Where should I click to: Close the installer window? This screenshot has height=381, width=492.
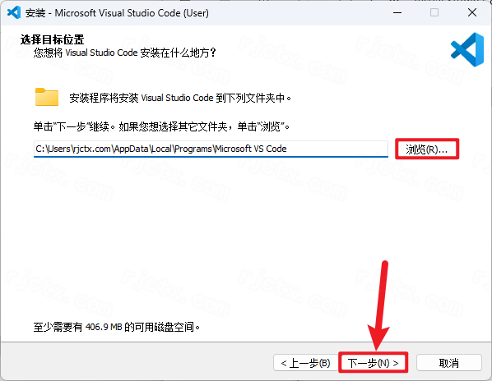pyautogui.click(x=472, y=13)
